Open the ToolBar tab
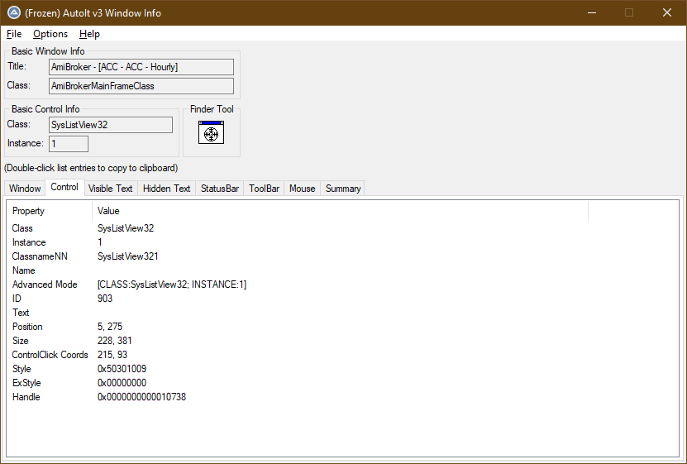 click(264, 189)
